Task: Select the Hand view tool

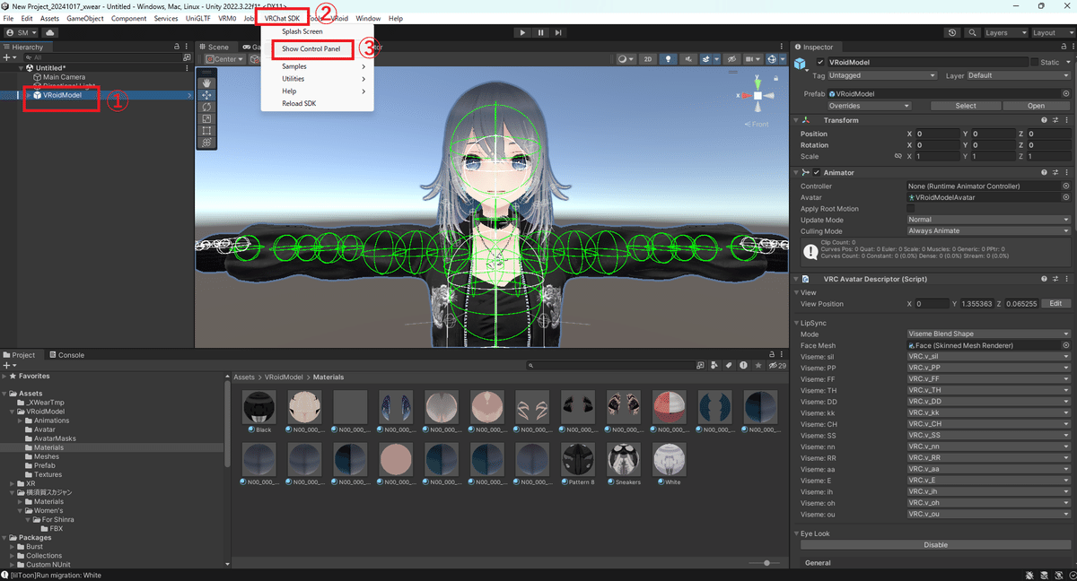Action: pyautogui.click(x=206, y=82)
